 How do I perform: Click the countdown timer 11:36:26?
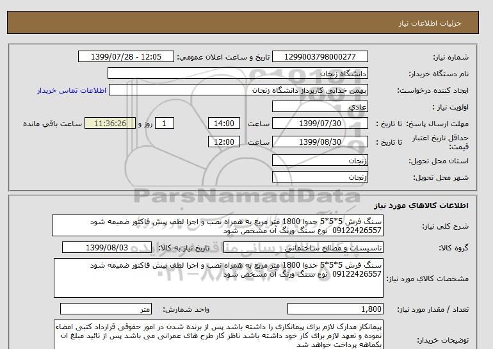(x=110, y=123)
